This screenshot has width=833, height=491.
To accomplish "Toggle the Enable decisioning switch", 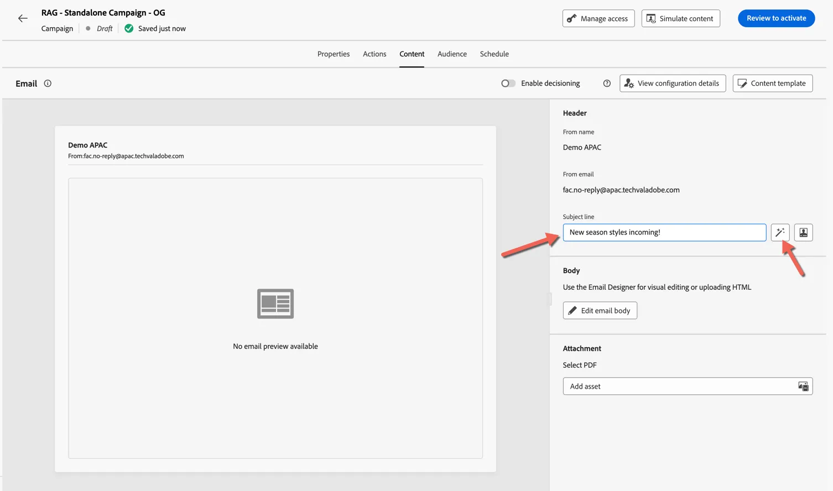I will tap(508, 83).
